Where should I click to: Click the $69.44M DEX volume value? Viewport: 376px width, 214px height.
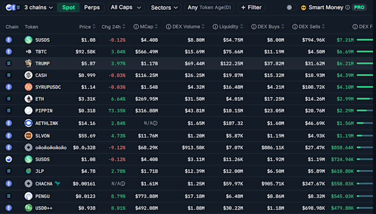click(195, 63)
